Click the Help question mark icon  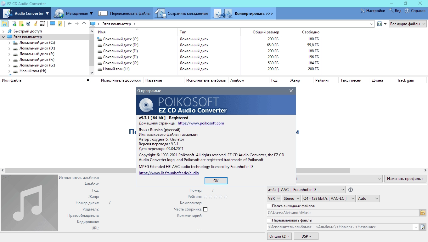click(407, 11)
